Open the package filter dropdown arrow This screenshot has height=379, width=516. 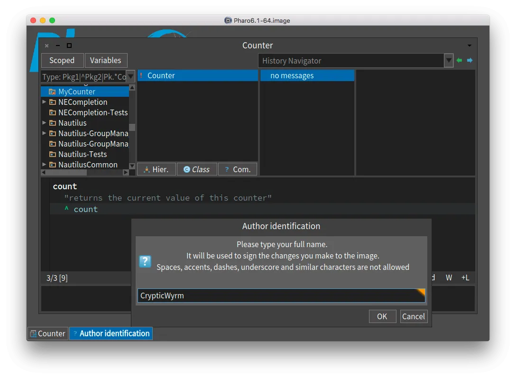130,77
